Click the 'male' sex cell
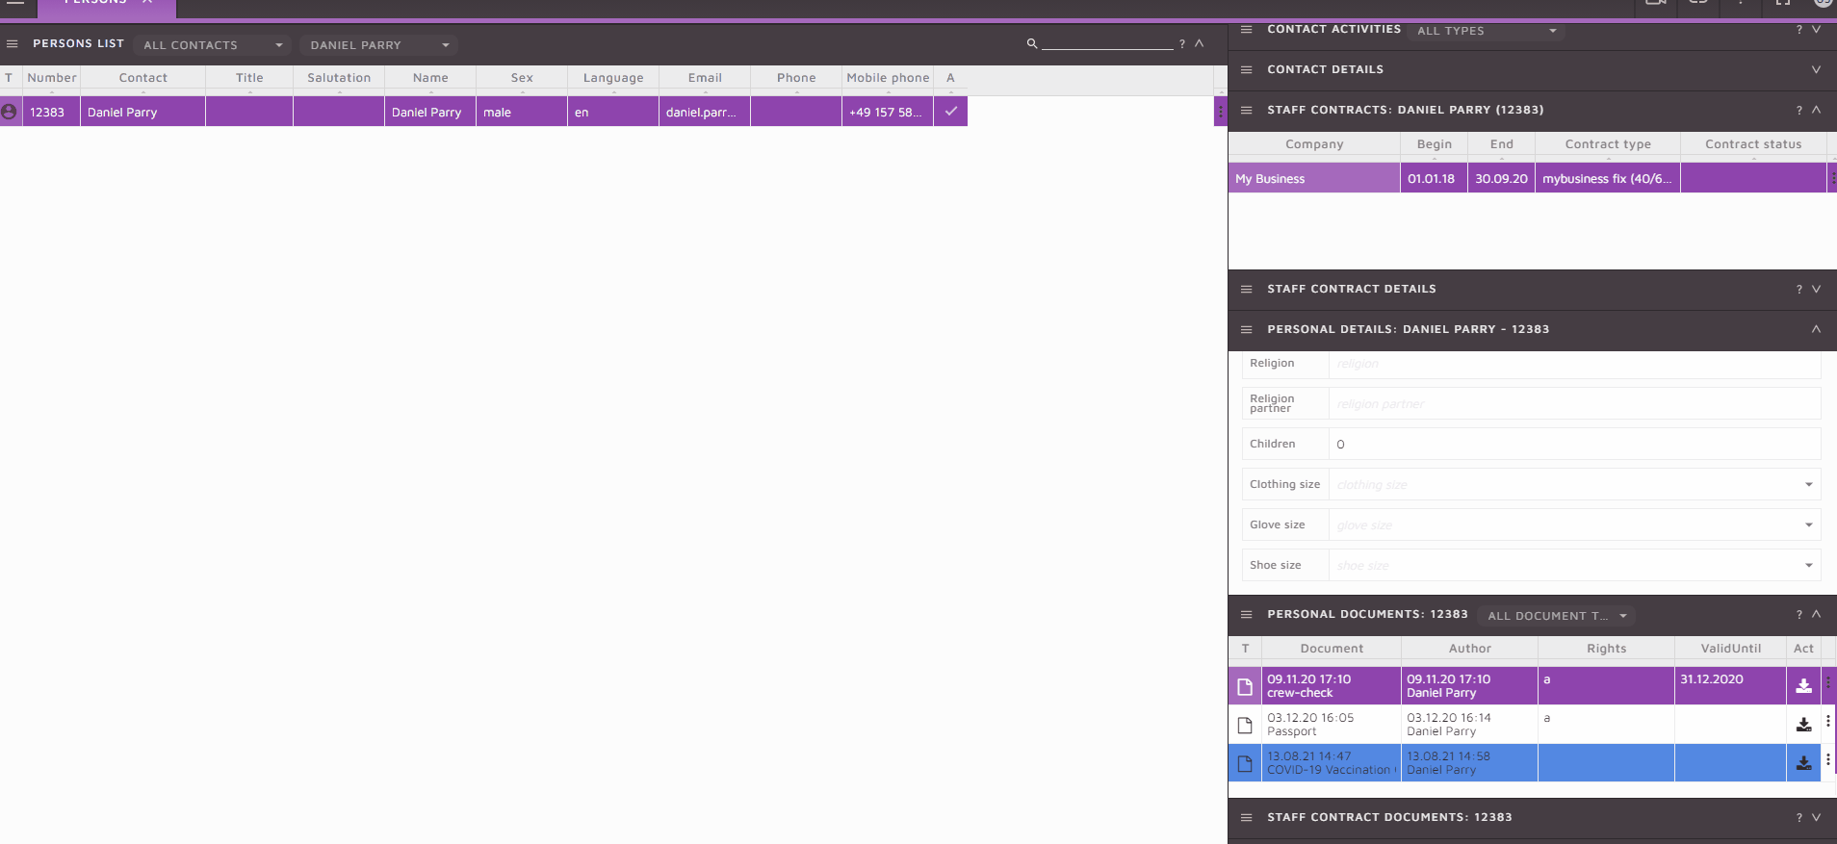 point(522,112)
